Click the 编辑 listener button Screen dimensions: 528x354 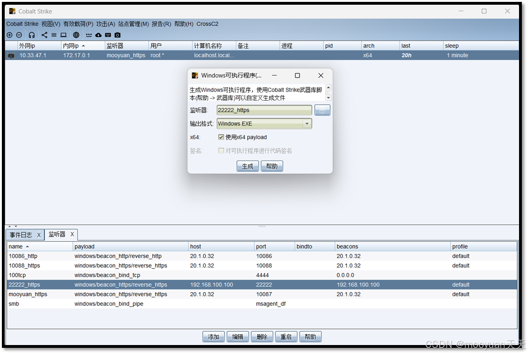238,337
